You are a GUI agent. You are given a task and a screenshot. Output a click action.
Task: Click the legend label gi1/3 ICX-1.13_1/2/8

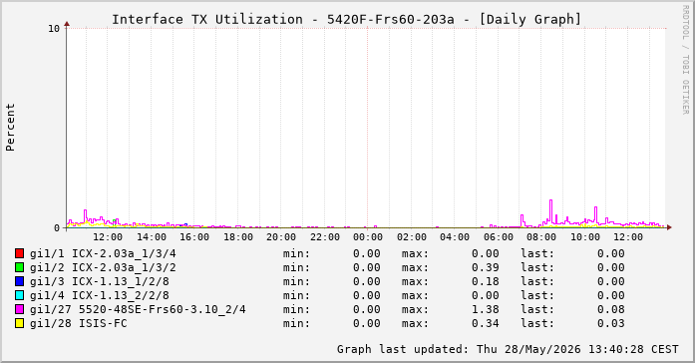tap(100, 281)
